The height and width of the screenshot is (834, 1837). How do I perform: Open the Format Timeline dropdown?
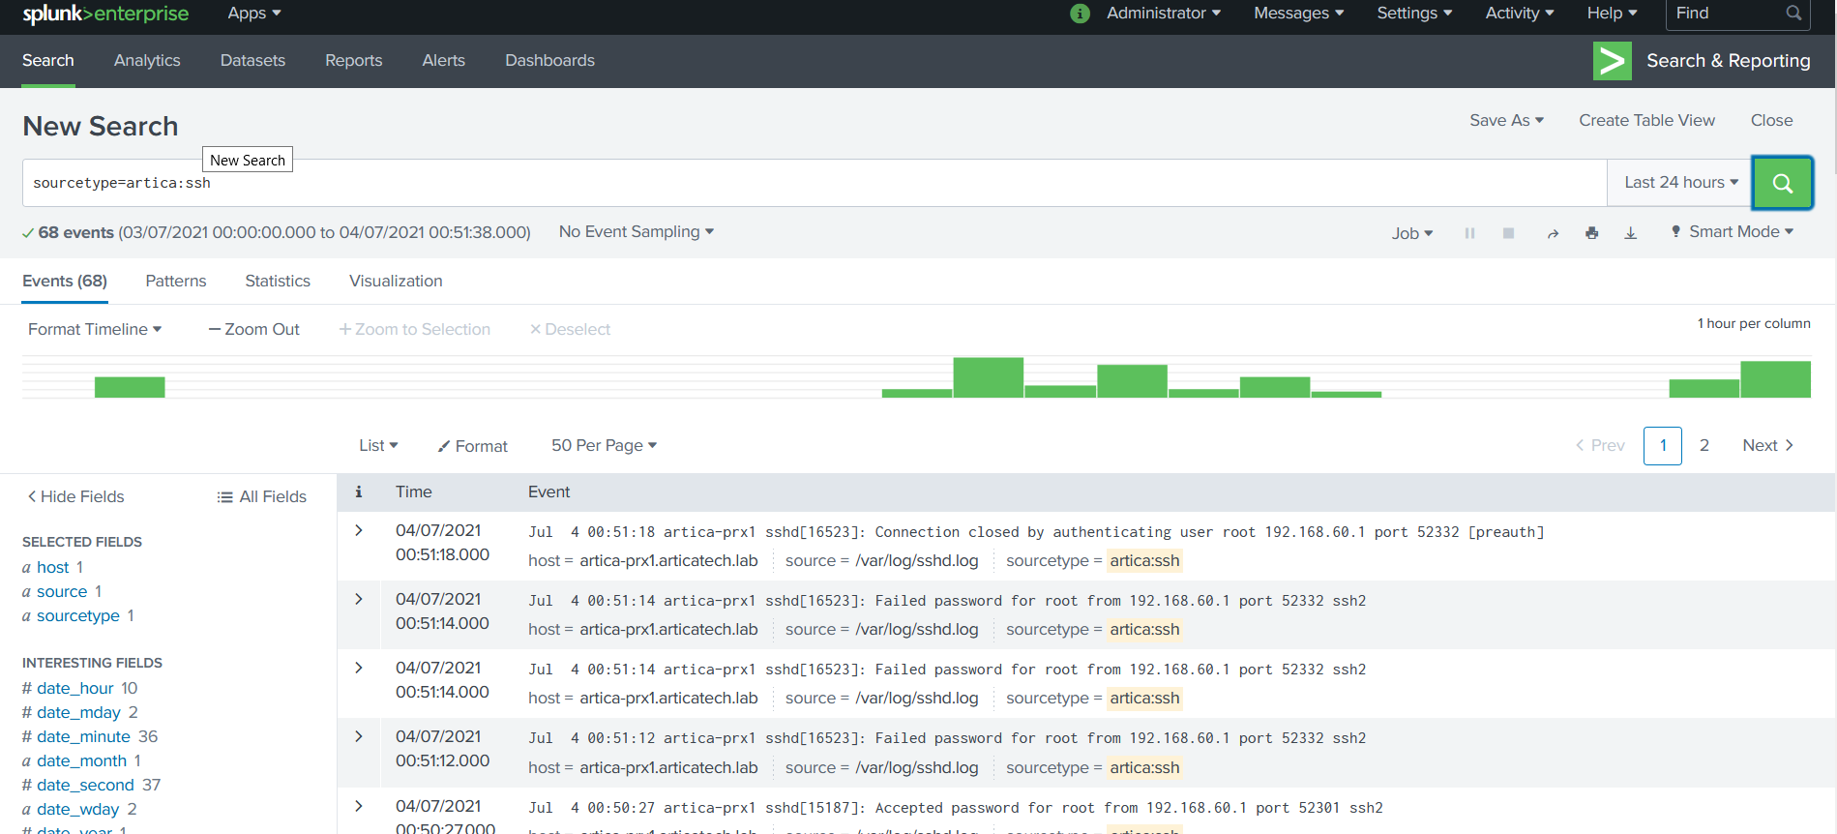(x=95, y=330)
